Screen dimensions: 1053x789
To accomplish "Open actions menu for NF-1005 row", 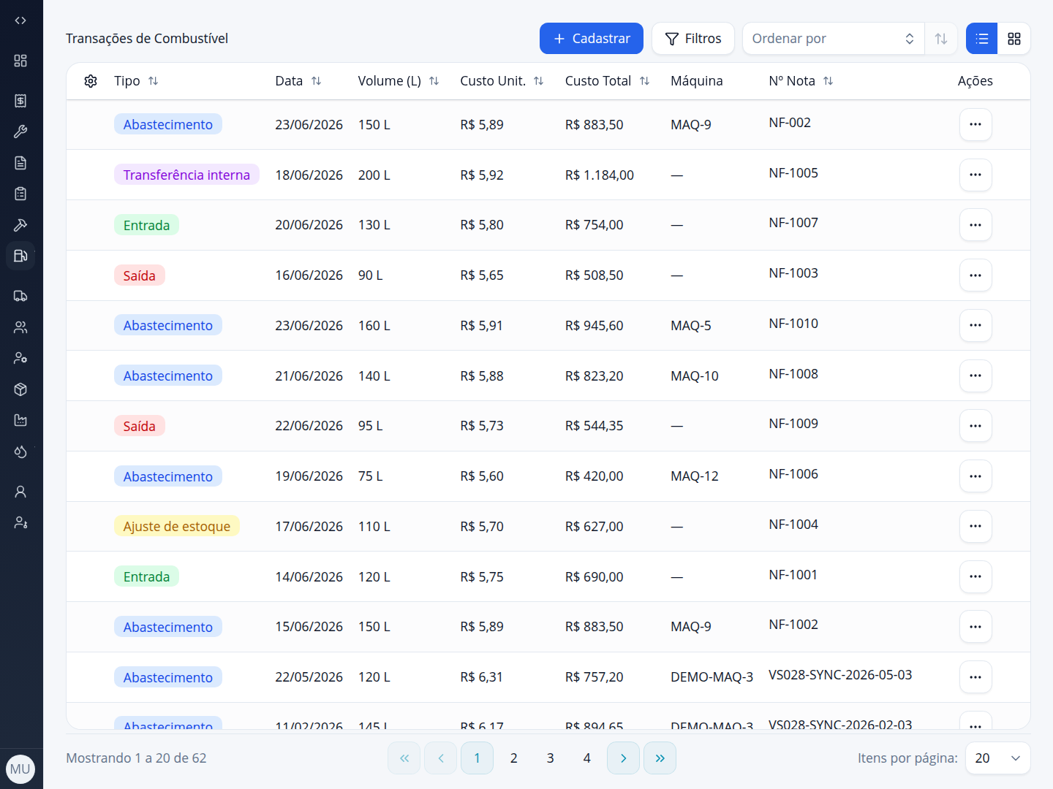I will pyautogui.click(x=975, y=175).
